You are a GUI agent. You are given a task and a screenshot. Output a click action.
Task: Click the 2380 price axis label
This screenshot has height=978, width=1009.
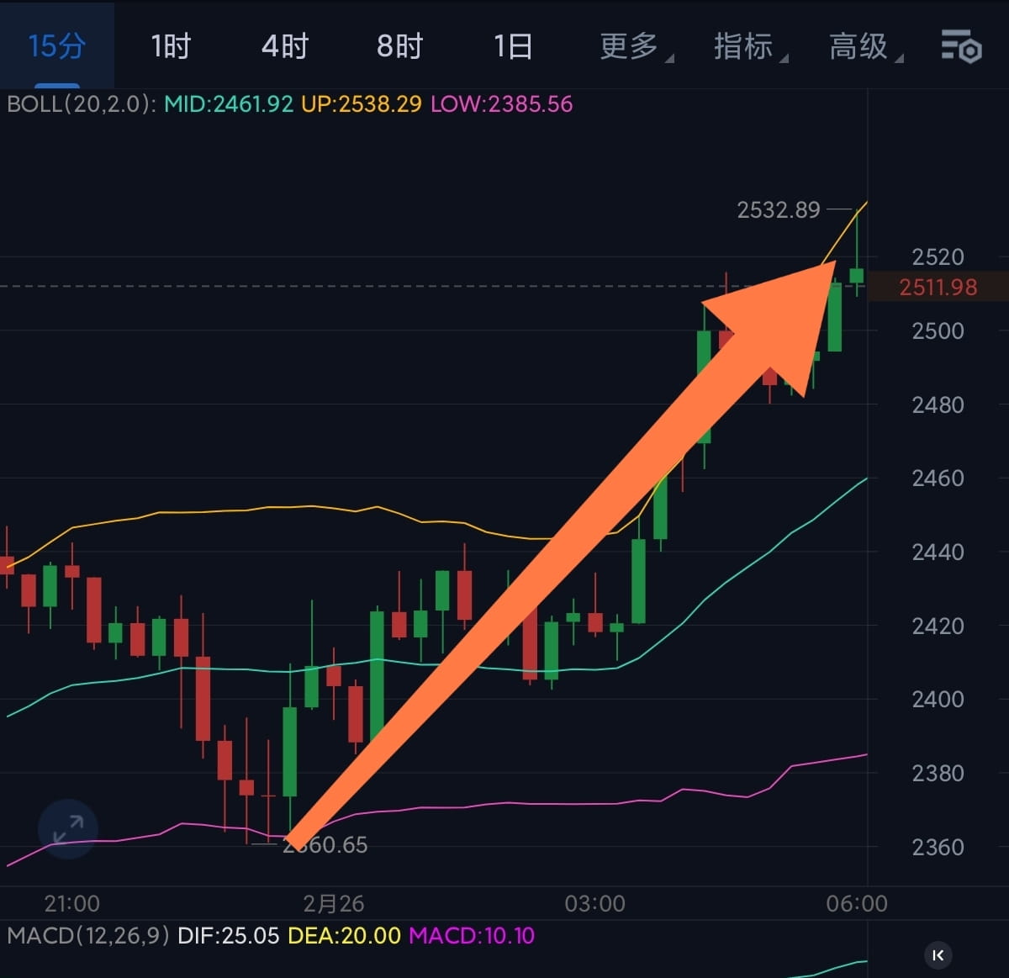click(x=938, y=773)
